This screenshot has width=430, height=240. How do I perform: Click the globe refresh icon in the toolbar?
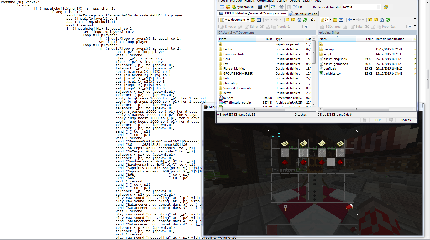(x=386, y=7)
